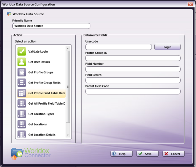Click the Get Profile Field Table Data label
Viewport: 196px width, 167px height.
(46, 93)
